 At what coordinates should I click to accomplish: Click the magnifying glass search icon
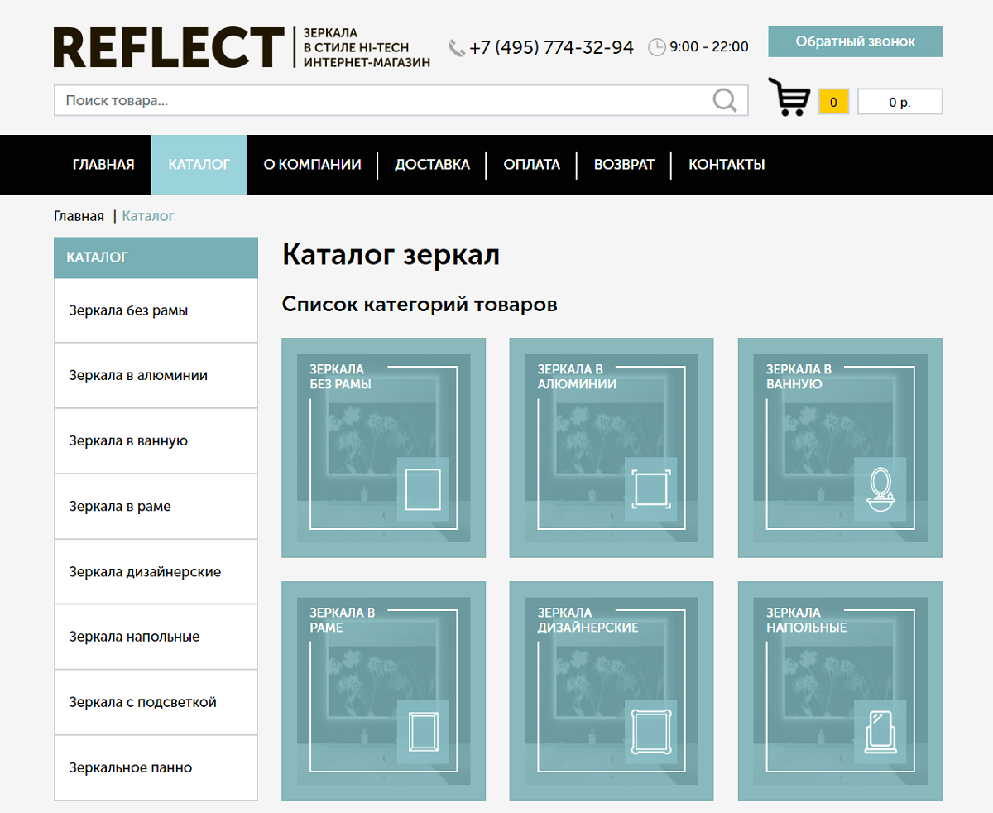click(x=724, y=101)
